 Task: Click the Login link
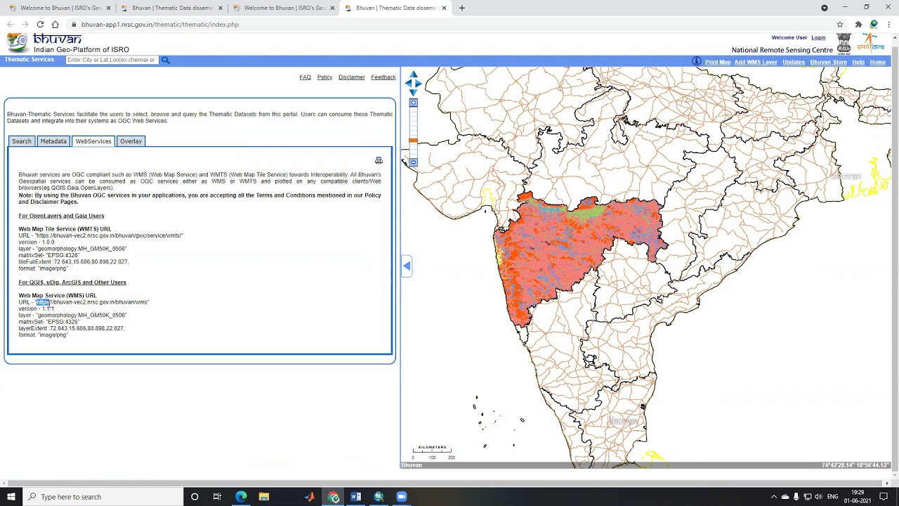pos(818,38)
